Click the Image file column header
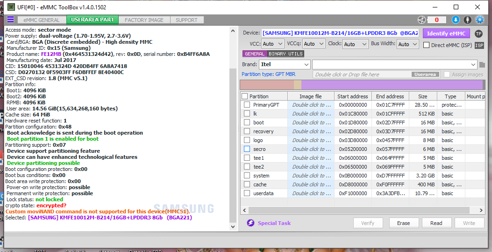Viewport: 492px width, 252px height. tap(311, 96)
